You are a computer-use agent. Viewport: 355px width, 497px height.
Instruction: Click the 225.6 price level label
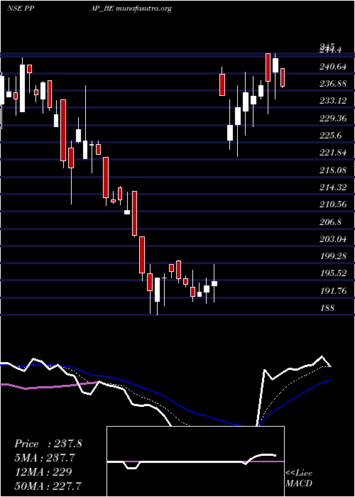coord(331,136)
